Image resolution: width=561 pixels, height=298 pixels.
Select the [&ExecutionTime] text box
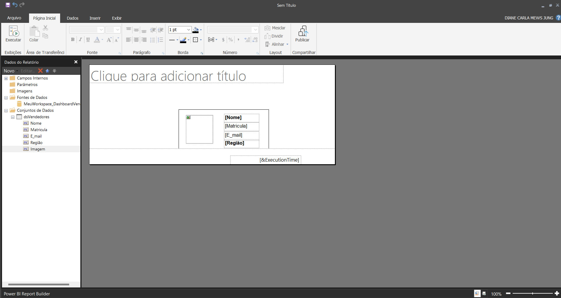coord(266,160)
